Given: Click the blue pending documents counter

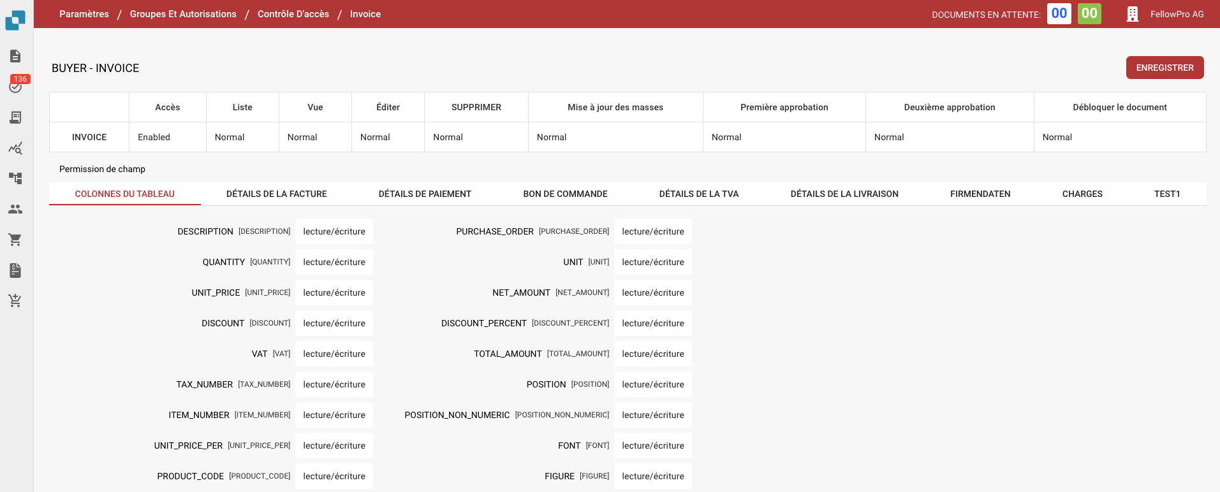Looking at the screenshot, I should [1059, 13].
